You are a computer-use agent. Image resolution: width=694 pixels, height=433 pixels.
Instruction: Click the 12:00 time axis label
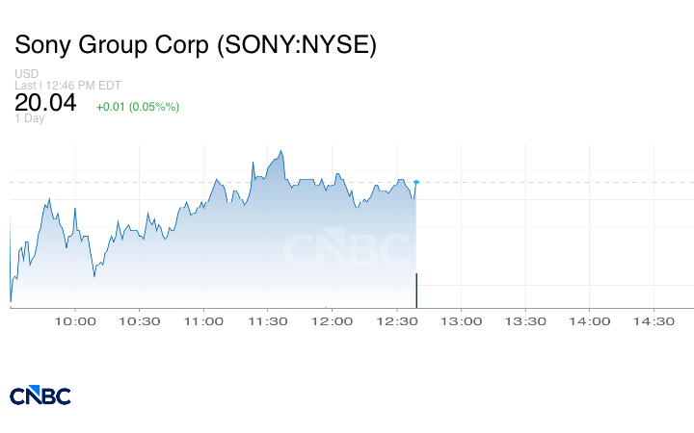point(334,321)
